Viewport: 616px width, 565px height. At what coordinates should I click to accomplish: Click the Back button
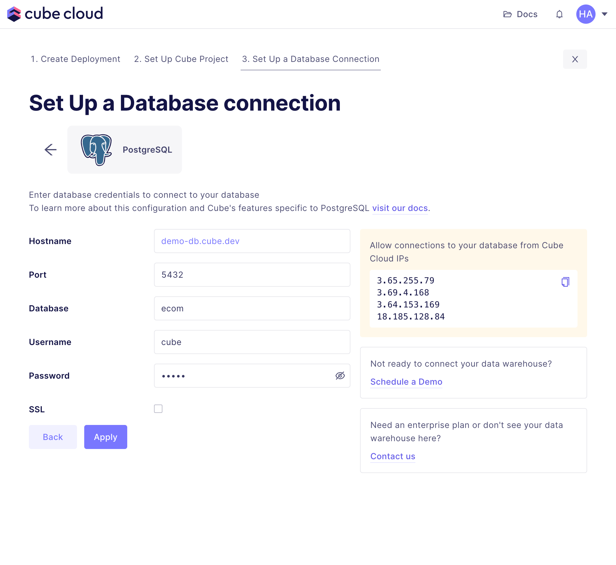click(53, 437)
